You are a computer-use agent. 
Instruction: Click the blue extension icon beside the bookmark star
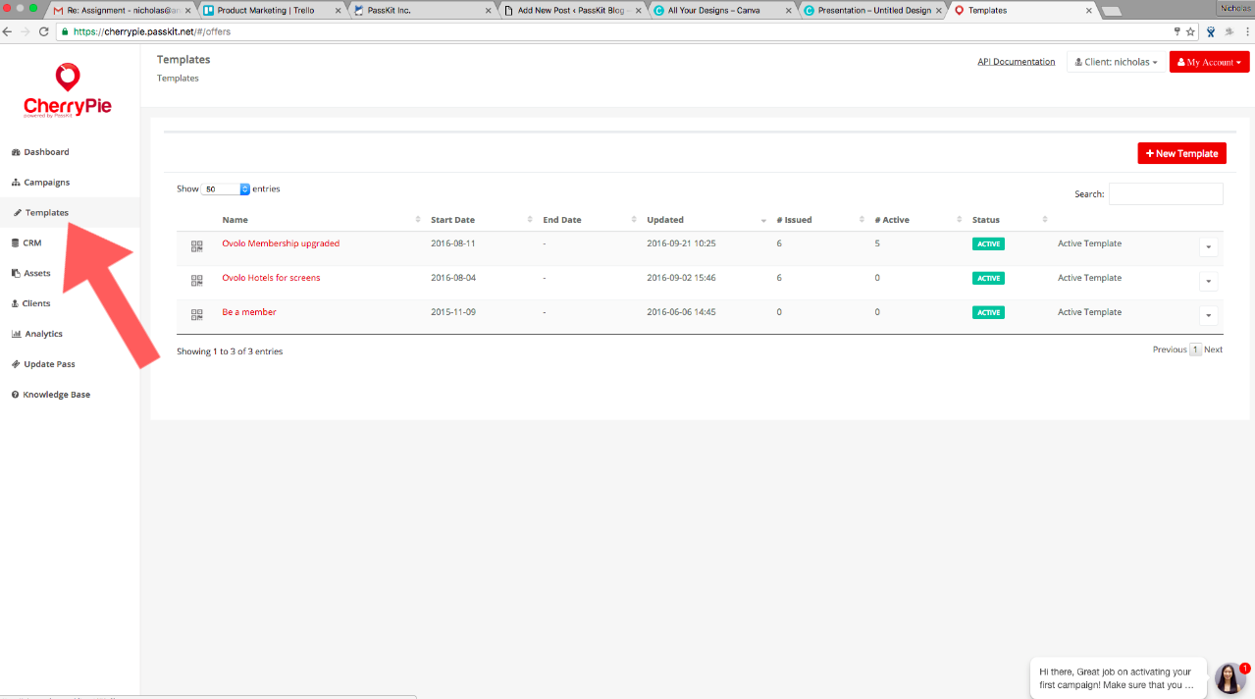tap(1211, 31)
